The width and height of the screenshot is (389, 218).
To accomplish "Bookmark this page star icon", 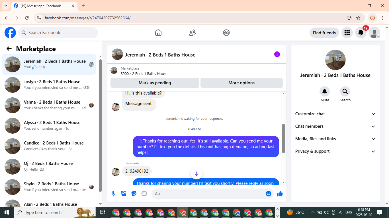I will [x=358, y=18].
